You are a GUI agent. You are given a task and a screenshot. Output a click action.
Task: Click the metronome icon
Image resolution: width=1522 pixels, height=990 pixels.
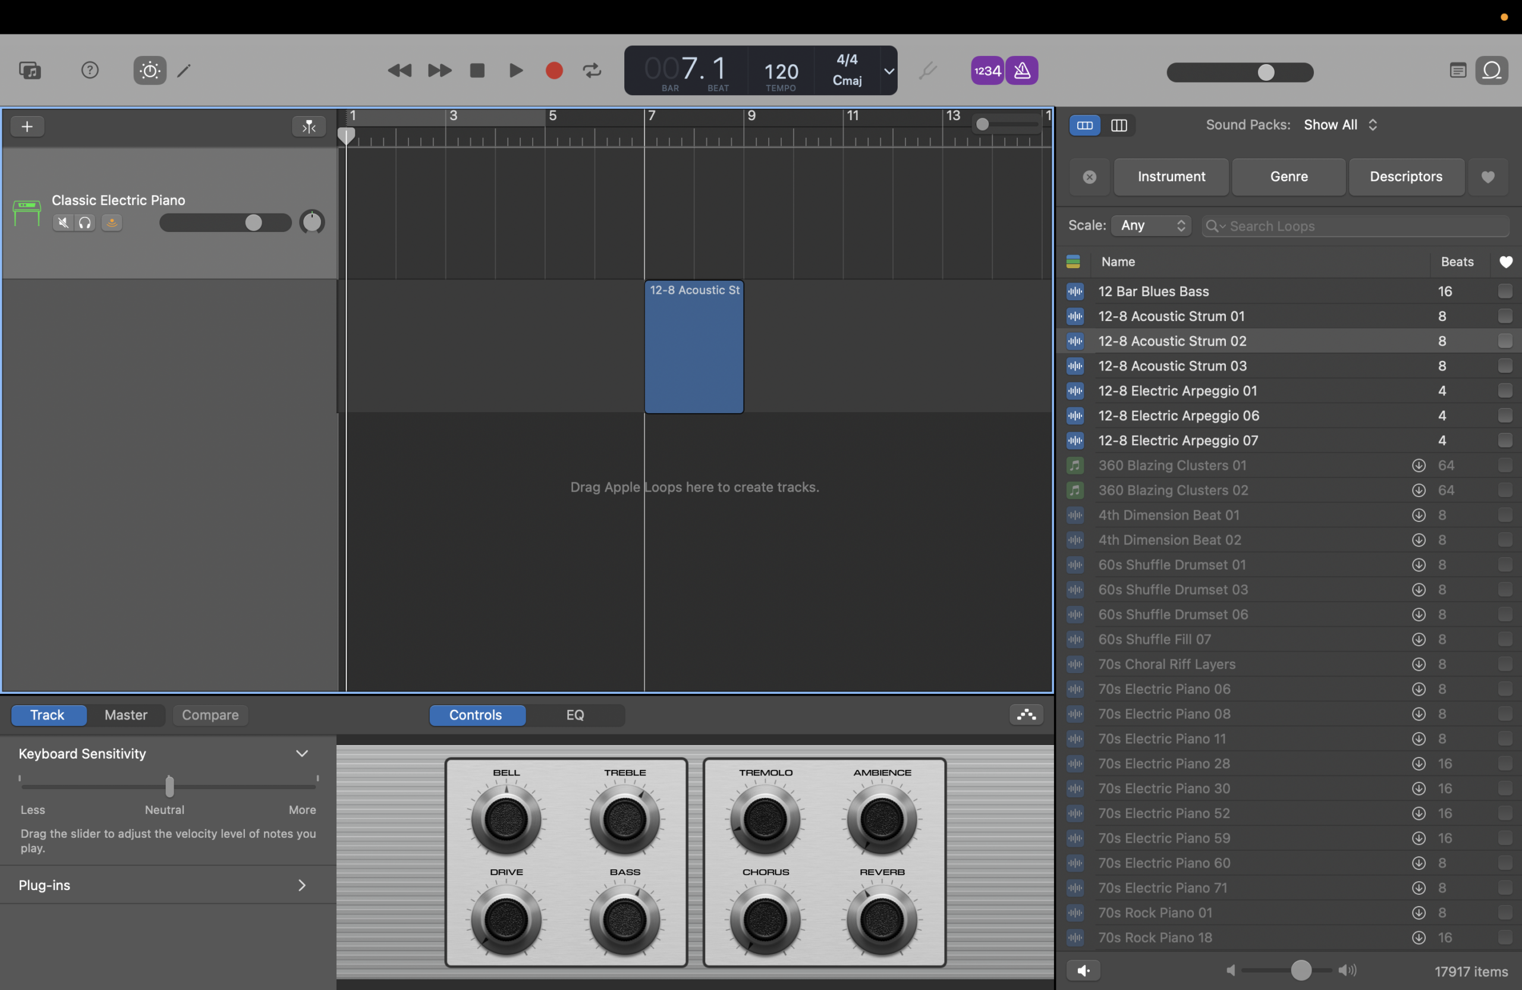tap(1021, 70)
